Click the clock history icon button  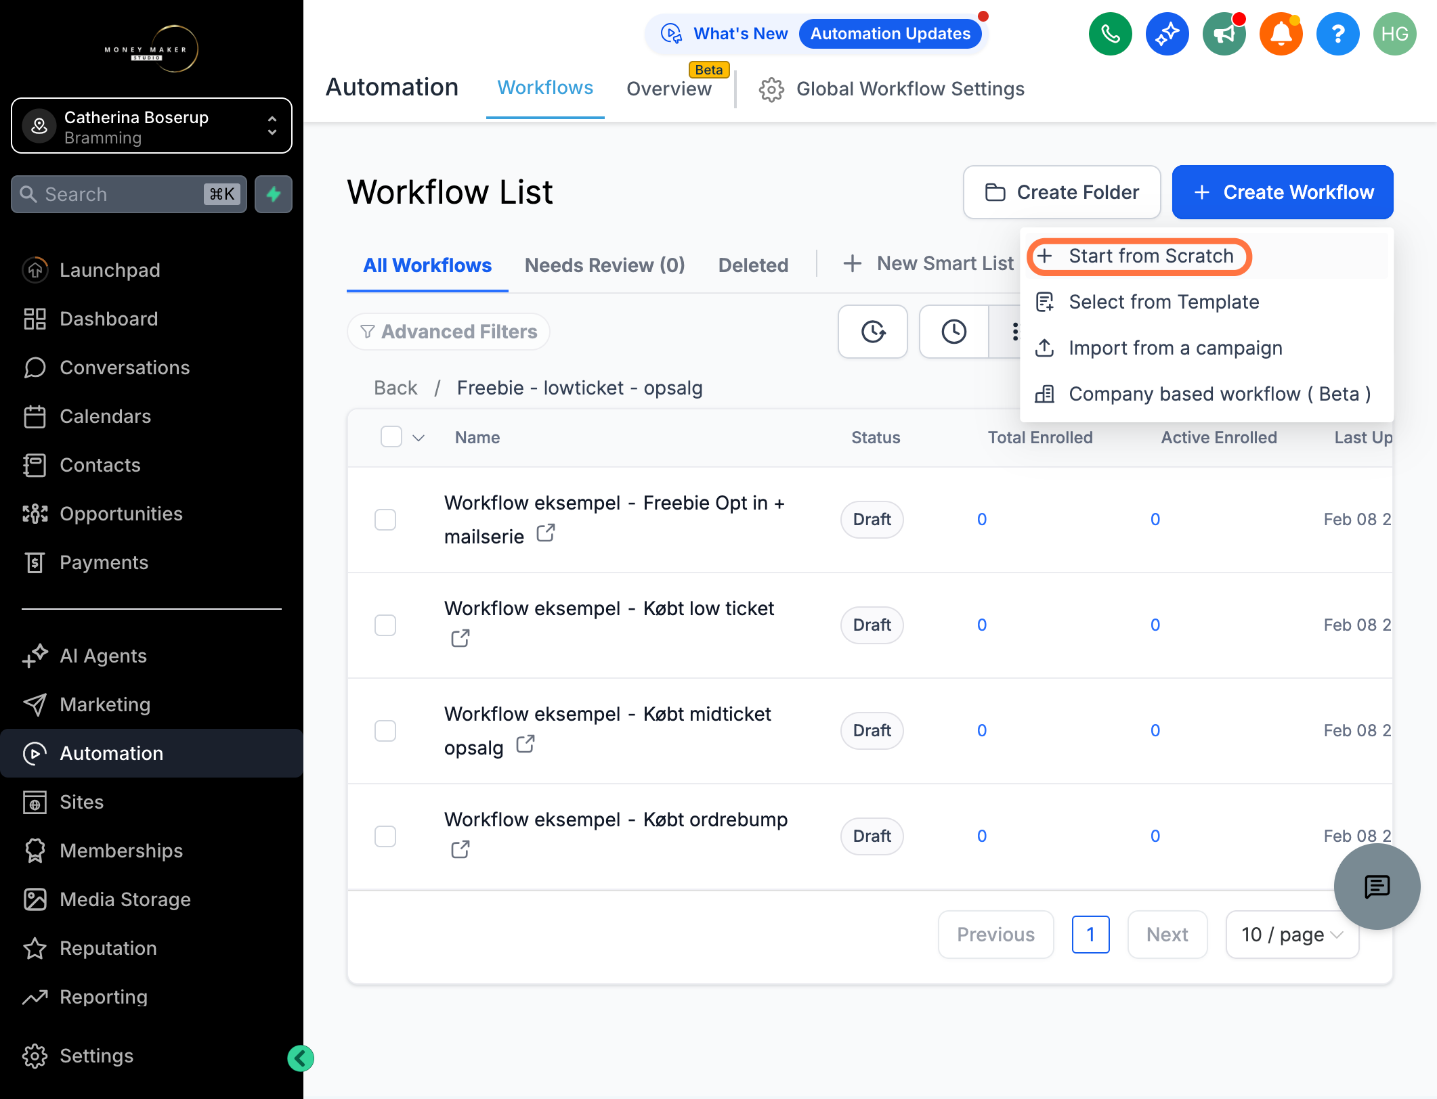953,332
